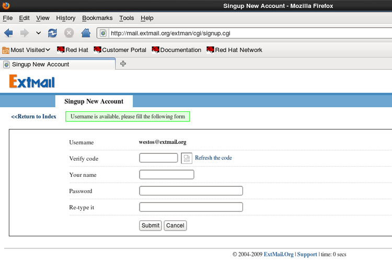392x272 pixels.
Task: Click the site identity icon in address bar
Action: (103, 33)
